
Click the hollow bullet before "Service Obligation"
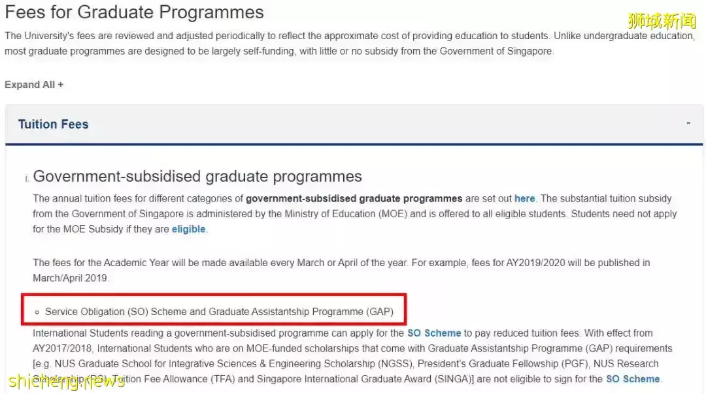tap(37, 312)
